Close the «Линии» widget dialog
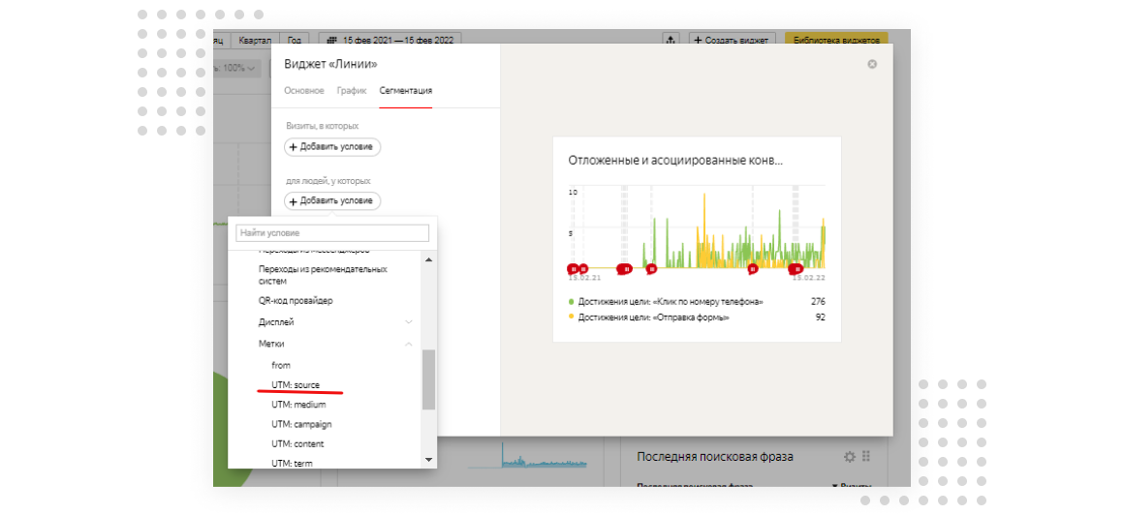The width and height of the screenshot is (1124, 515). pos(872,65)
